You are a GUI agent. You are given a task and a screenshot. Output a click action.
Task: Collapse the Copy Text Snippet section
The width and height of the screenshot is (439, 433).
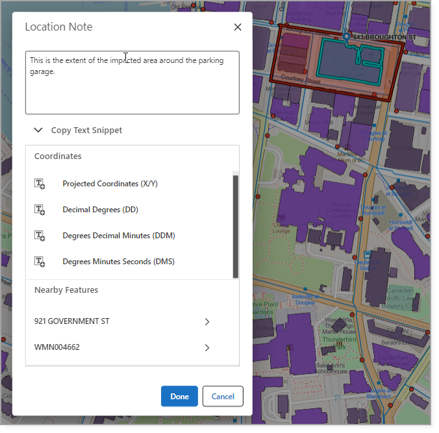pos(38,130)
